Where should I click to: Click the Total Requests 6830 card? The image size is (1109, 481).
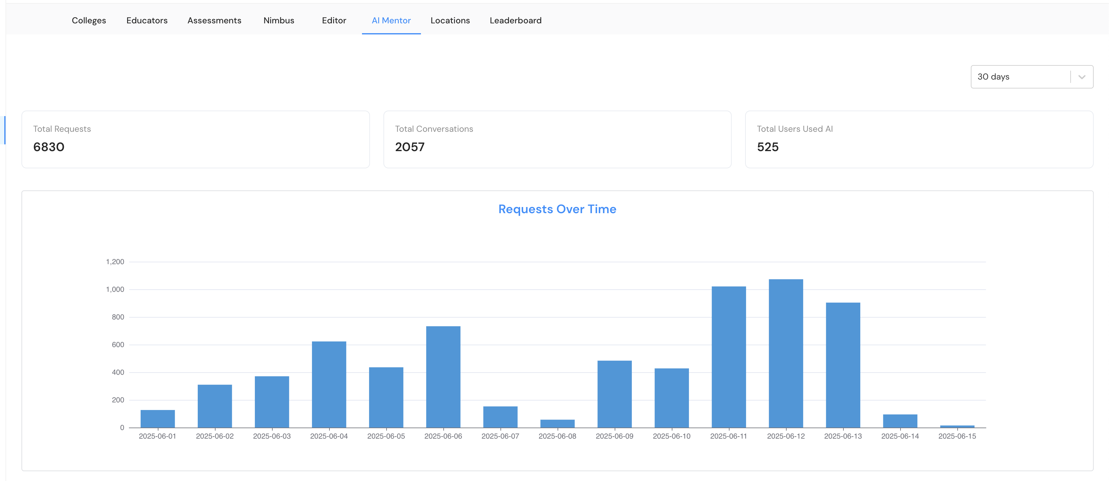(x=196, y=139)
